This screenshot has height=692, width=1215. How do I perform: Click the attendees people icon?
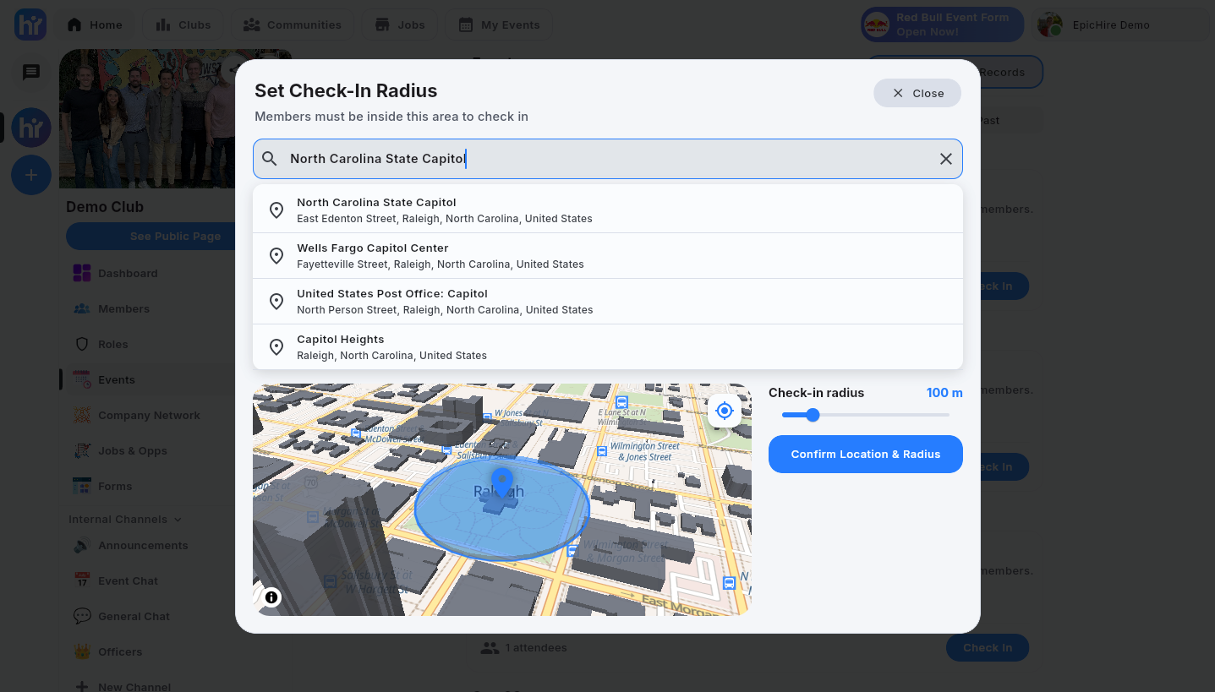[x=490, y=648]
